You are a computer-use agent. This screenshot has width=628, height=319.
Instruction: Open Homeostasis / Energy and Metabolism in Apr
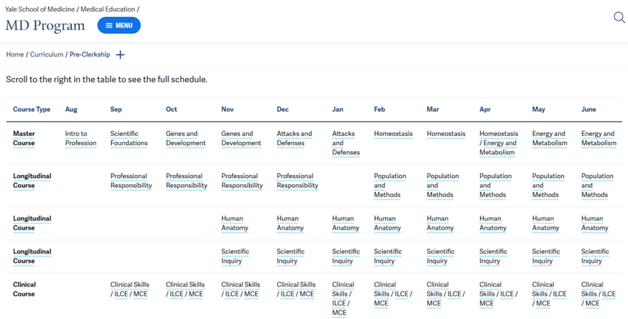pyautogui.click(x=499, y=143)
